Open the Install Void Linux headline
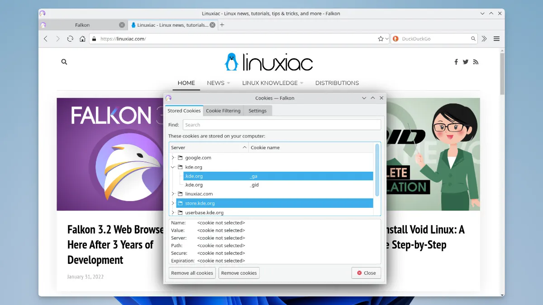 (x=425, y=237)
